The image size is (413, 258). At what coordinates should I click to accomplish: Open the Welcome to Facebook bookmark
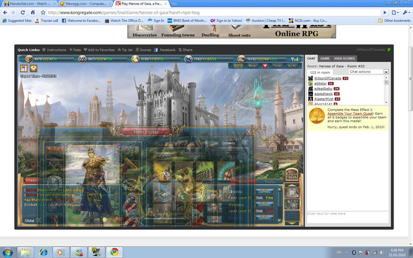pyautogui.click(x=81, y=21)
